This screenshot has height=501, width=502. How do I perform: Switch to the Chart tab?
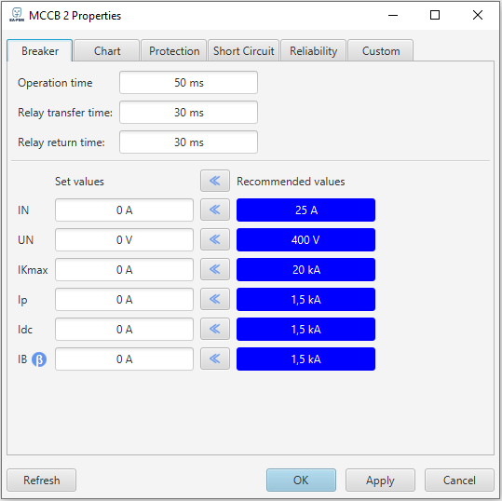pyautogui.click(x=107, y=50)
